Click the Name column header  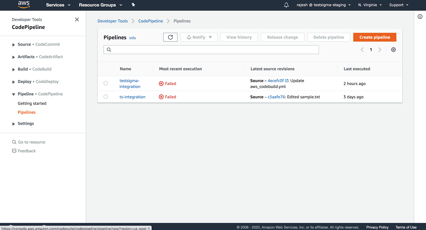[125, 69]
